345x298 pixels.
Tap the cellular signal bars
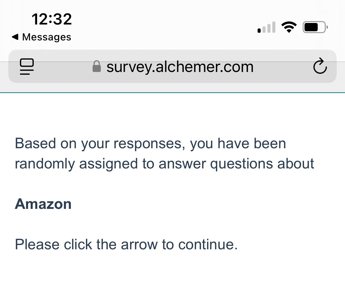(x=266, y=28)
